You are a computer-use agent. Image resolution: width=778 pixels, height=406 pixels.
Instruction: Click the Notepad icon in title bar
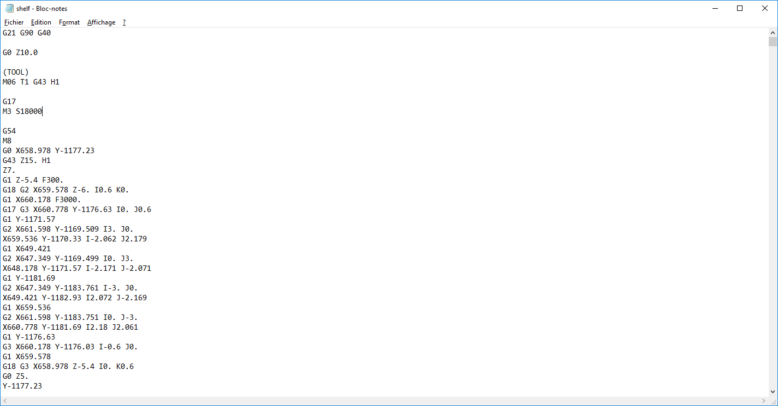pyautogui.click(x=9, y=9)
